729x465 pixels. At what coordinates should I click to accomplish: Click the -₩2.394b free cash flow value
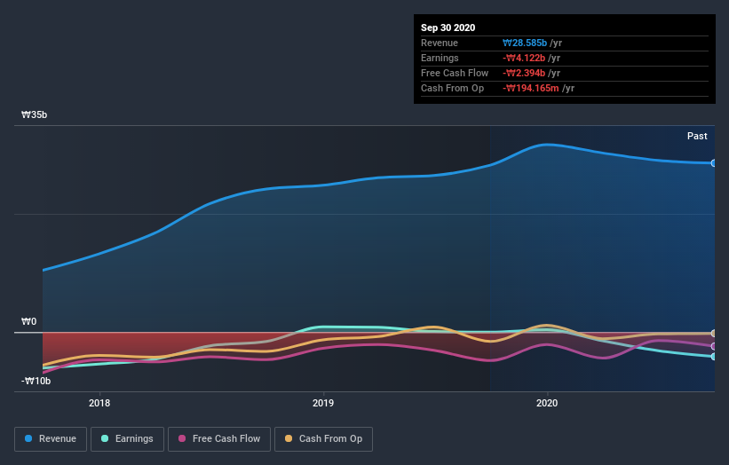click(x=524, y=73)
